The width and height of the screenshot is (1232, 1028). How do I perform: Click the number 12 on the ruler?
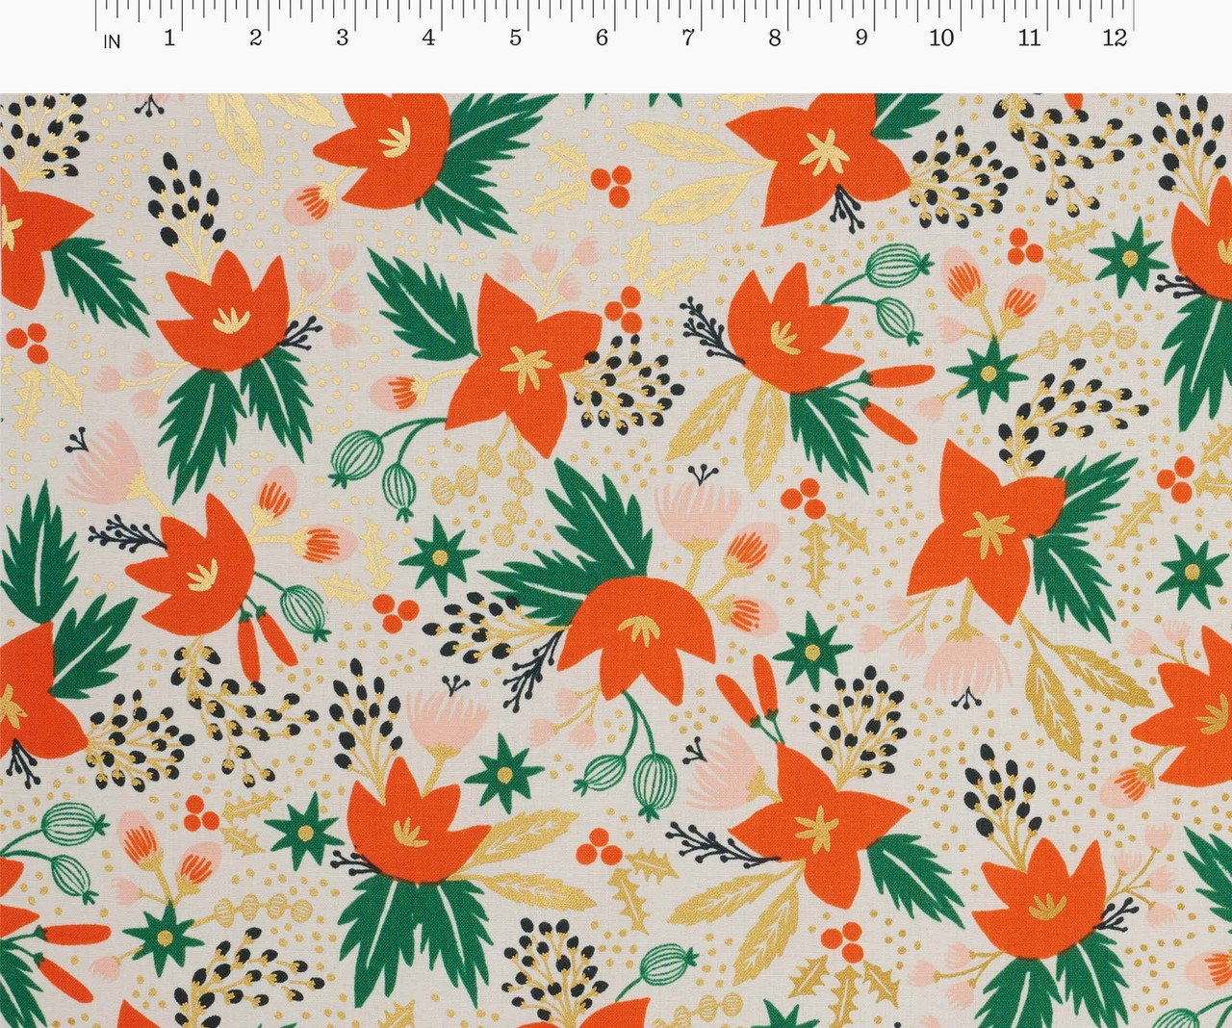1115,39
